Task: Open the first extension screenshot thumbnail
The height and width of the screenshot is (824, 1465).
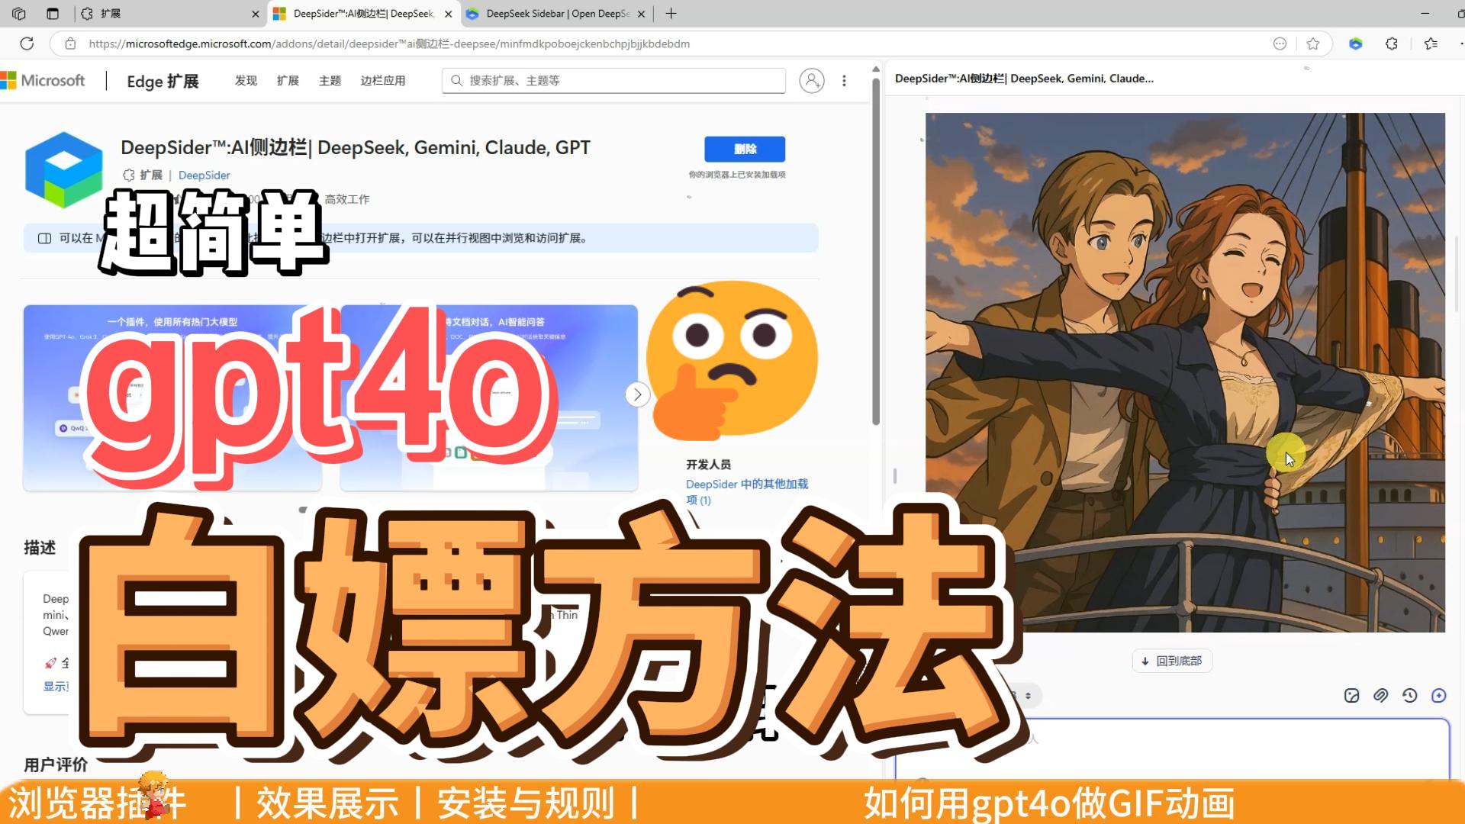Action: coord(172,398)
